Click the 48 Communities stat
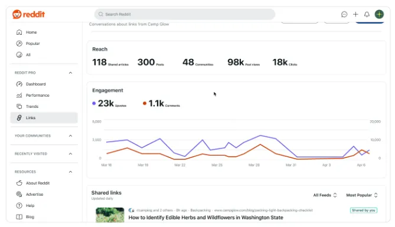Viewport: 395px width, 227px height. coord(198,62)
